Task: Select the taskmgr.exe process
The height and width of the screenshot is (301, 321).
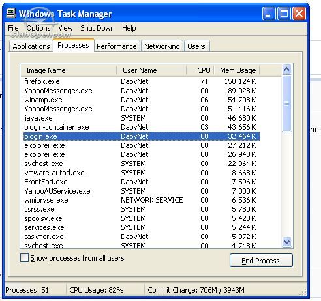Action: point(142,236)
